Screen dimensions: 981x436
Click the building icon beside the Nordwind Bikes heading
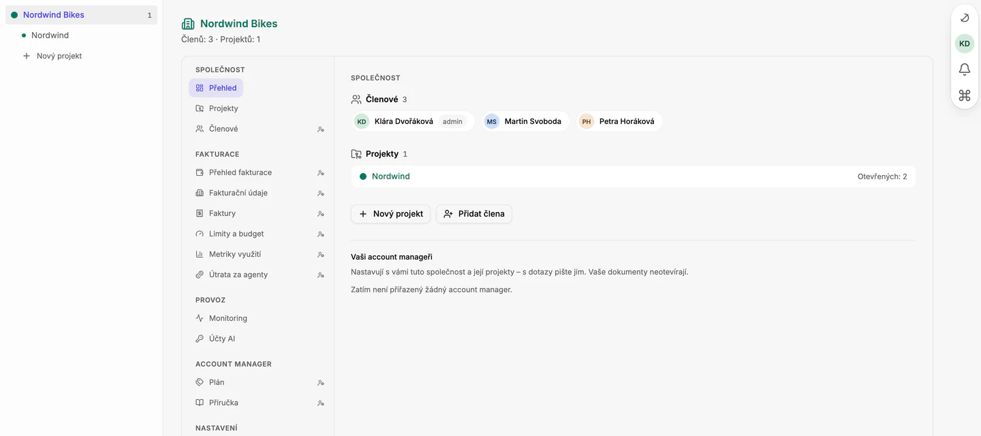point(188,24)
